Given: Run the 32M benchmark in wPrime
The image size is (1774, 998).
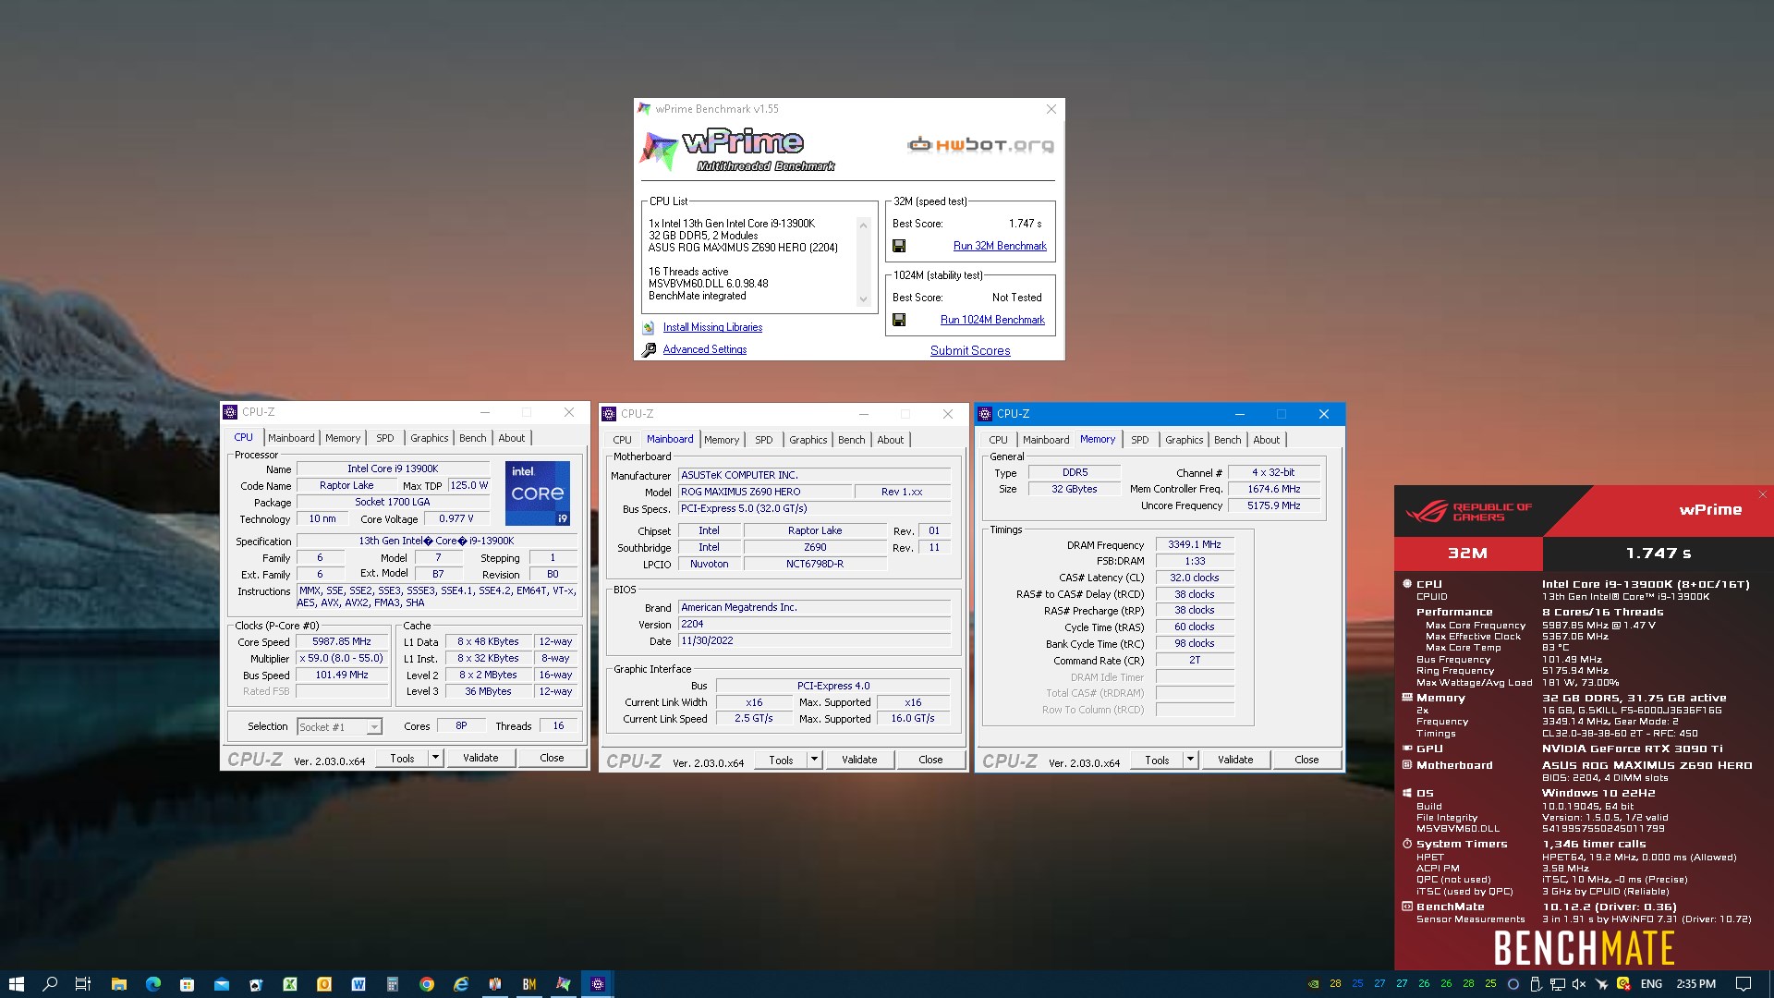Looking at the screenshot, I should pos(1000,246).
